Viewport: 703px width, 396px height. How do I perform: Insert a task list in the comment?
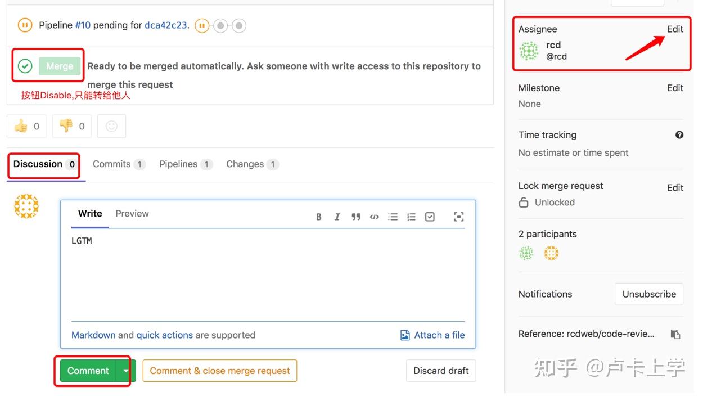430,217
